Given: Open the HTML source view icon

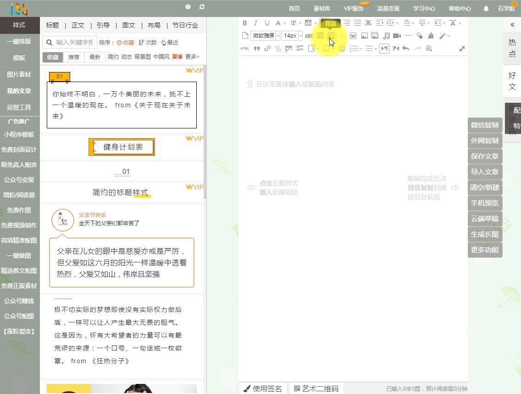Looking at the screenshot, I should 244,48.
